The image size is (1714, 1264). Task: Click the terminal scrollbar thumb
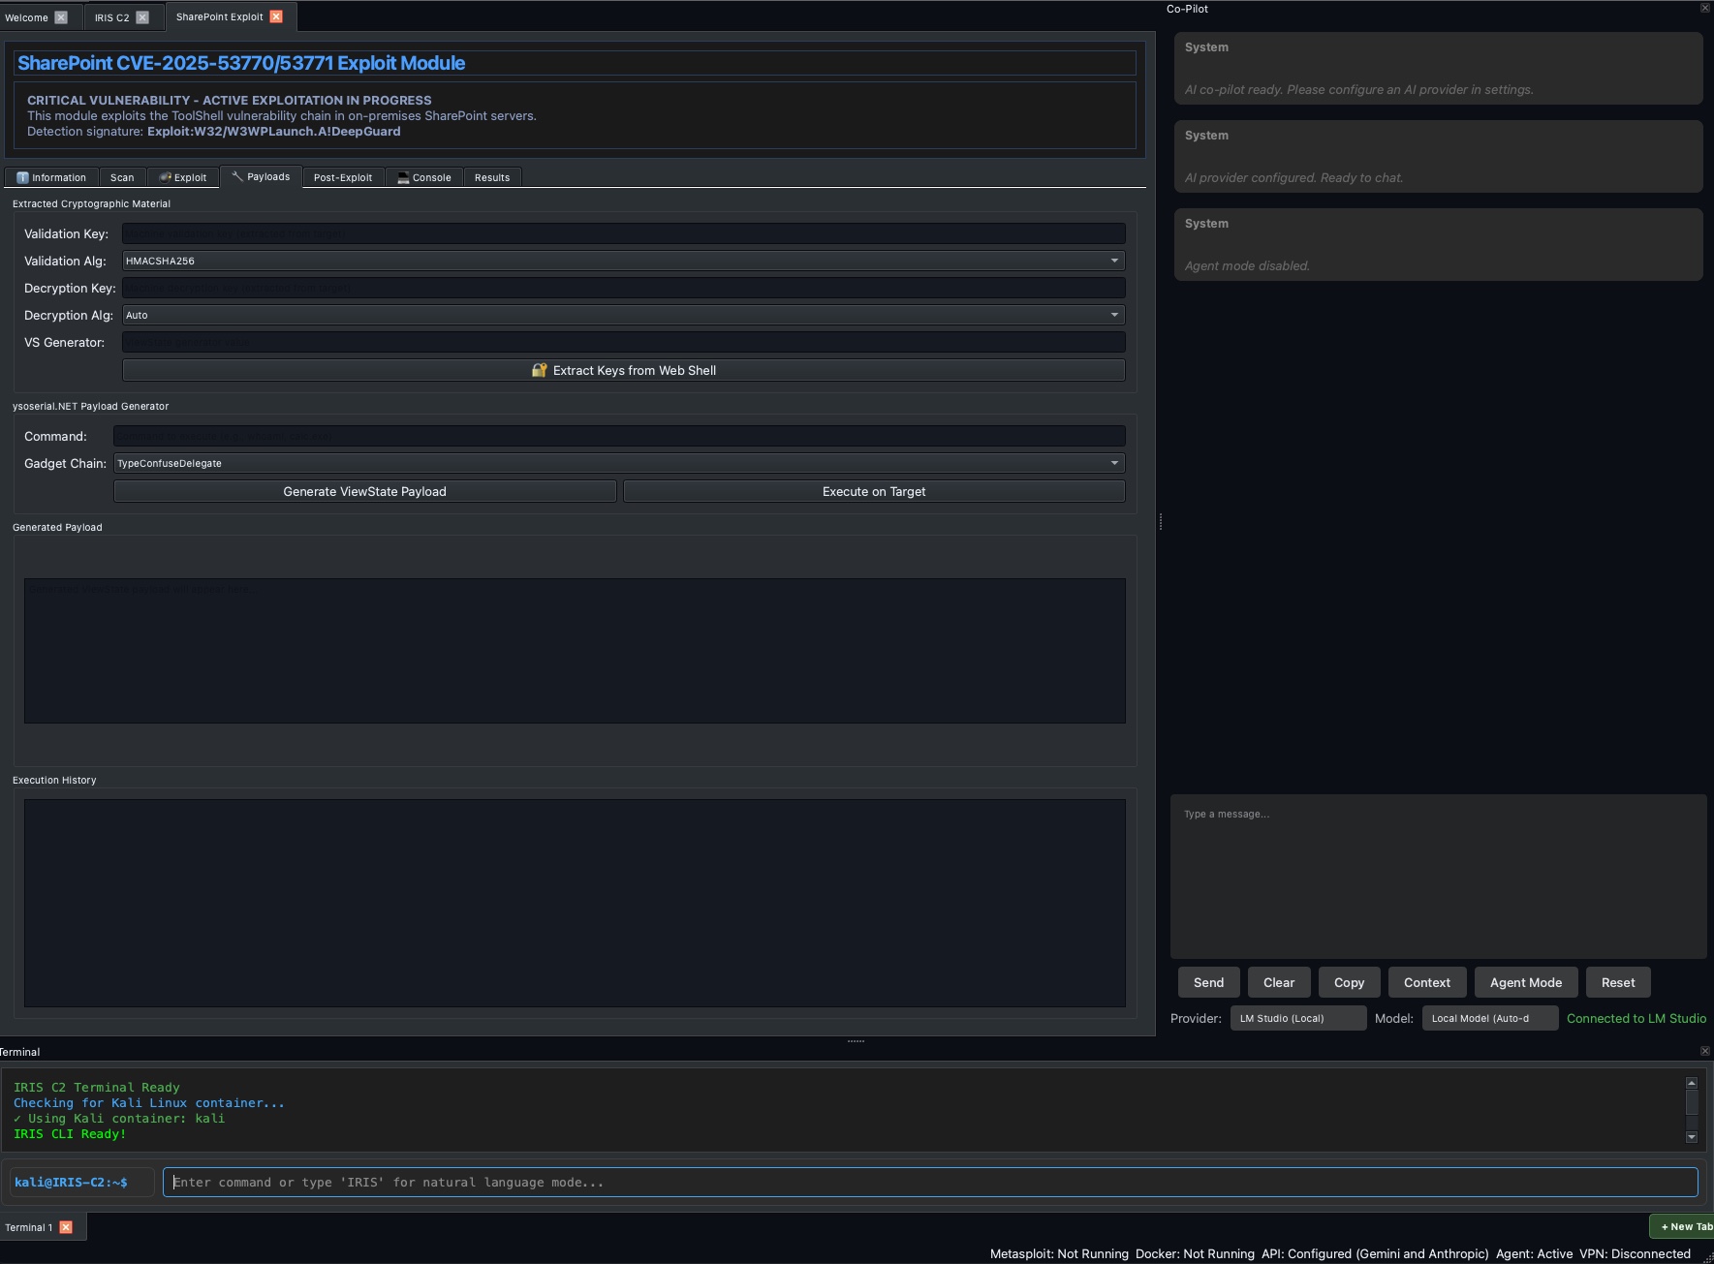pyautogui.click(x=1692, y=1102)
